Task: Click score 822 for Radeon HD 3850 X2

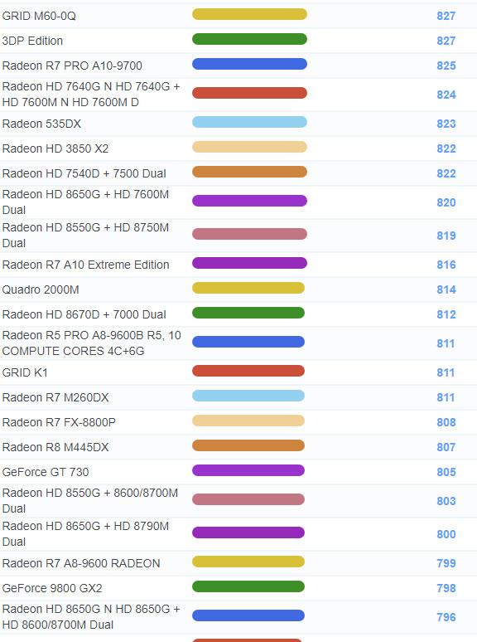Action: pyautogui.click(x=446, y=148)
